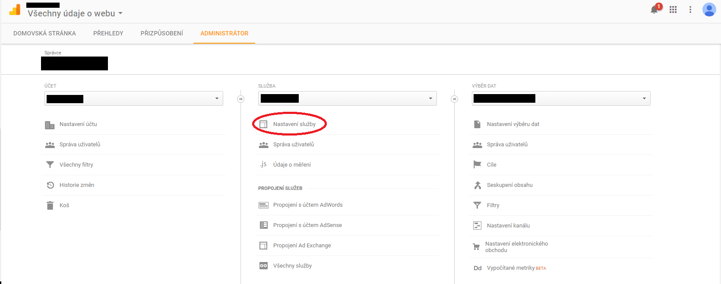Screen dimensions: 721x284
Task: Switch to the Přehledy tab
Action: click(108, 33)
